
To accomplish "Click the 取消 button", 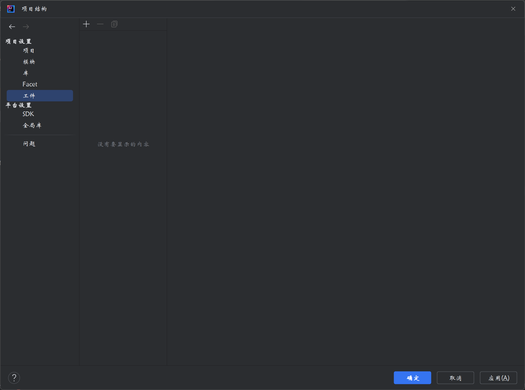I will [x=455, y=378].
